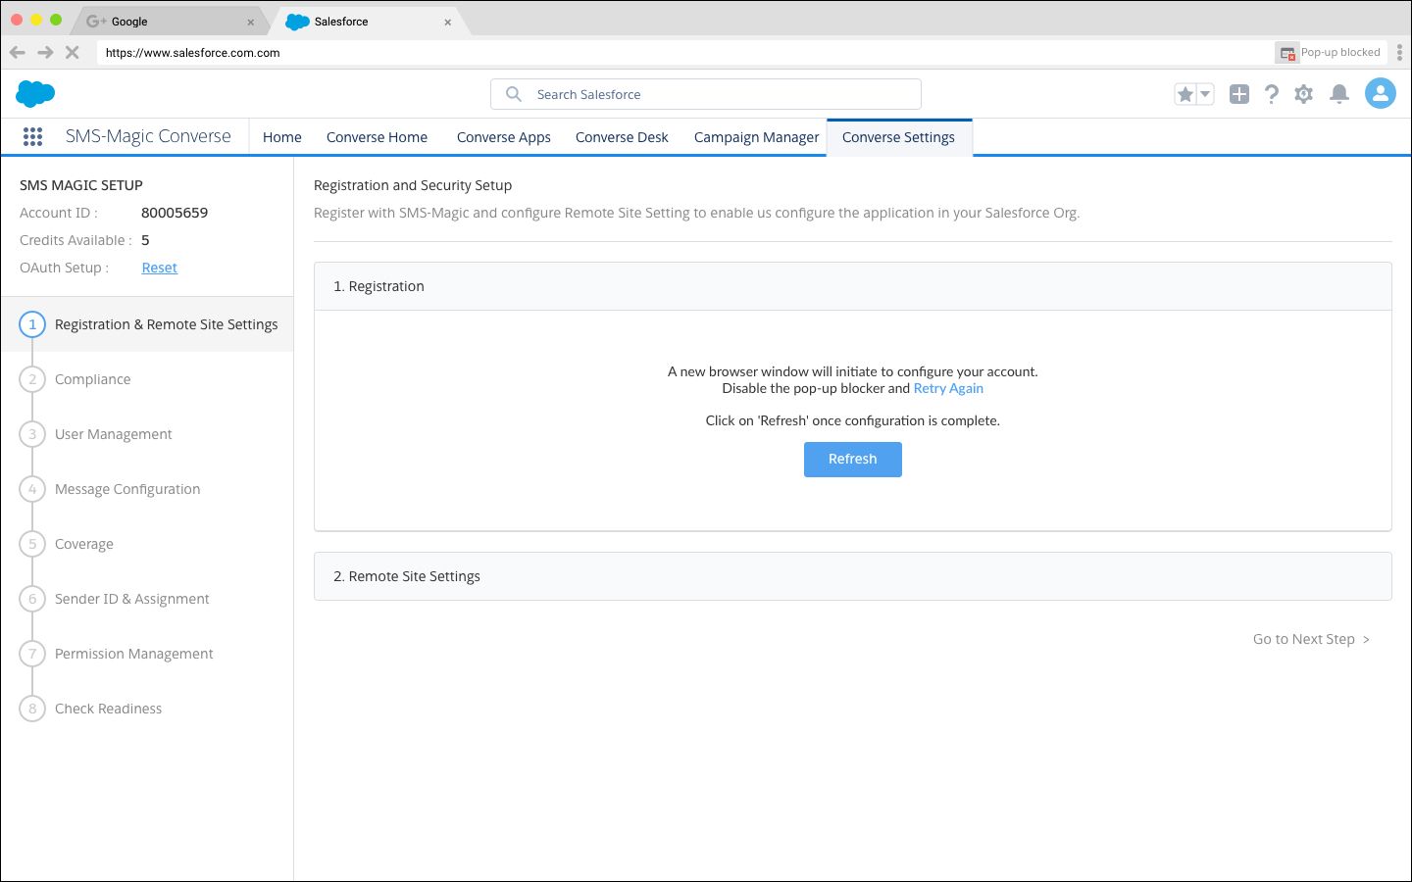Click the stop loading X button
This screenshot has height=882, width=1412.
72,53
